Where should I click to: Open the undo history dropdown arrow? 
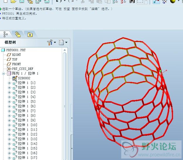pos(64,1)
